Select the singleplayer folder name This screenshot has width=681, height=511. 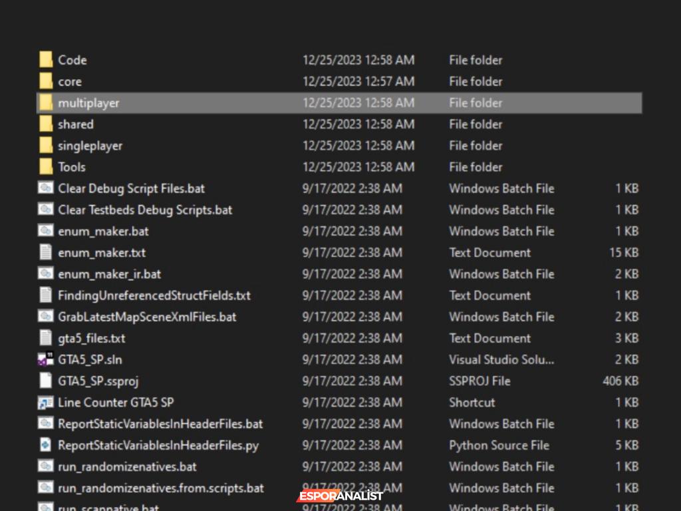click(90, 146)
